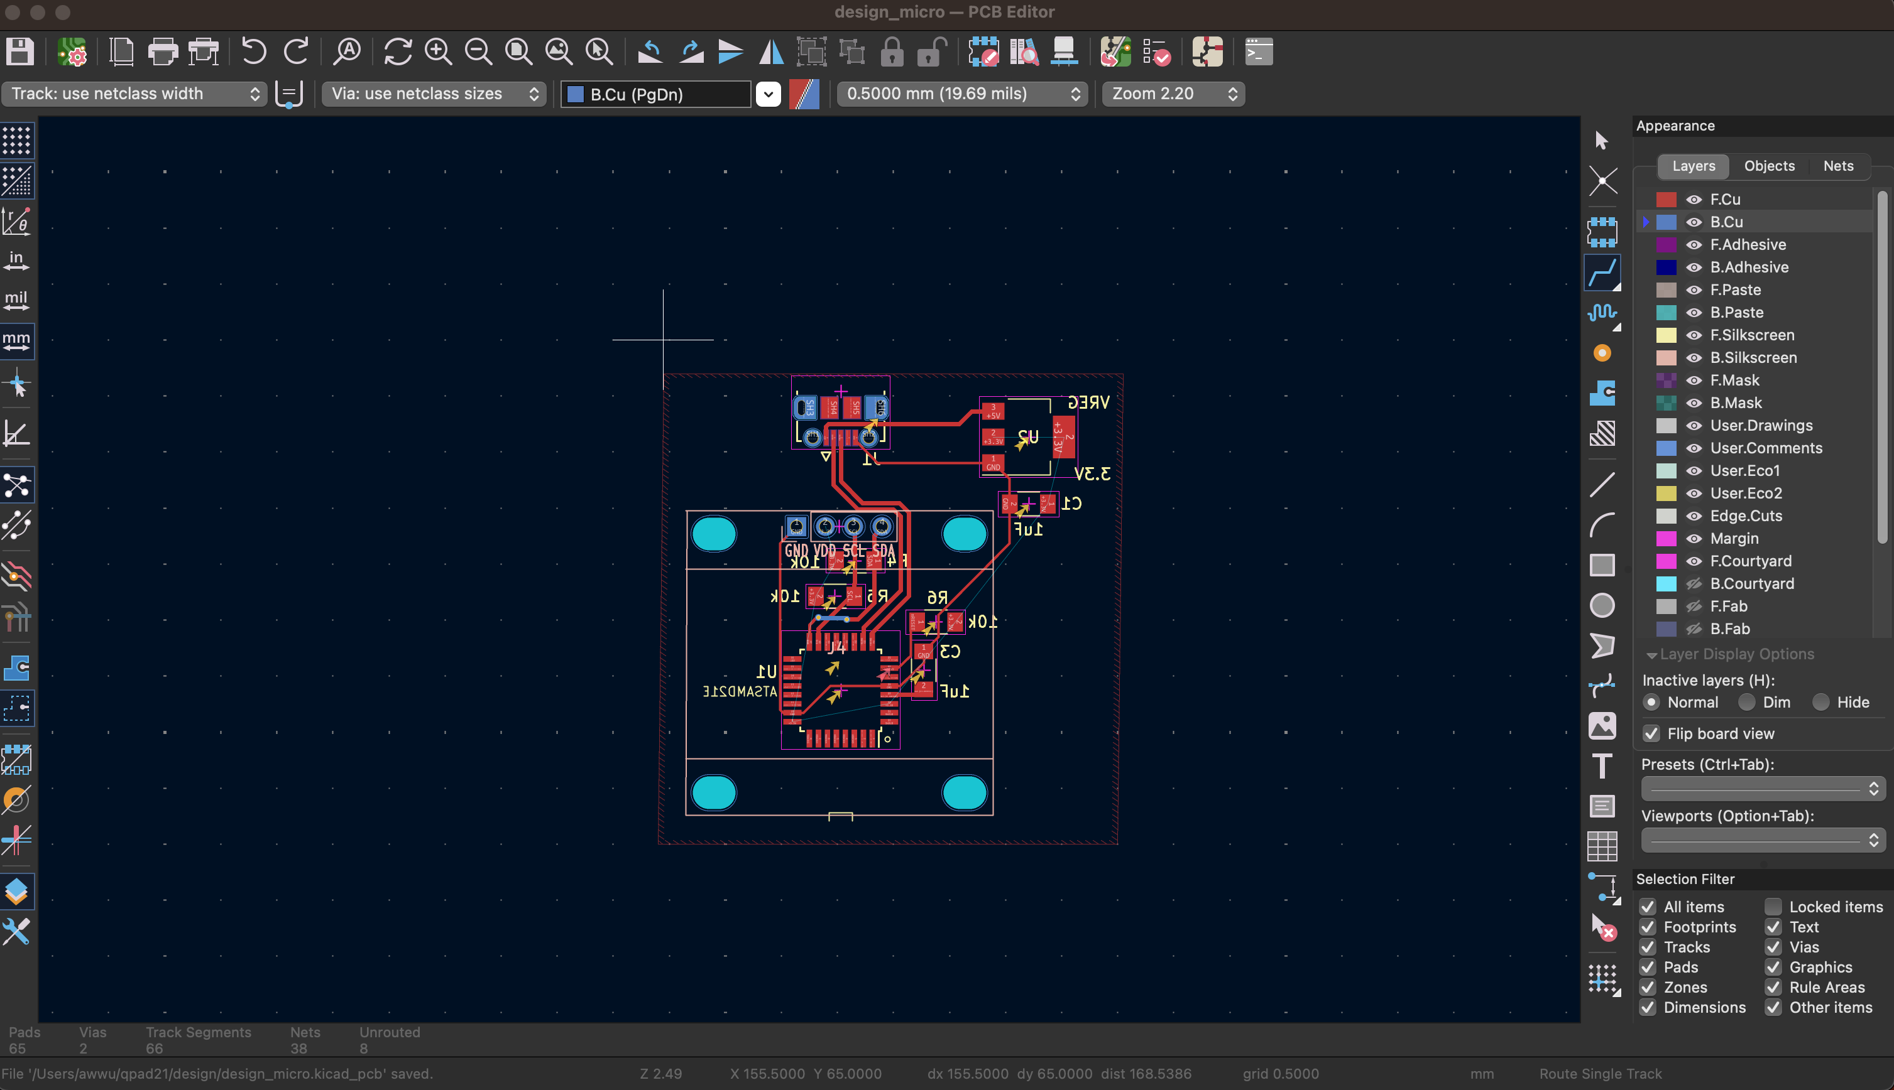Image resolution: width=1894 pixels, height=1090 pixels.
Task: Set inactive layers to Dim
Action: [1747, 701]
